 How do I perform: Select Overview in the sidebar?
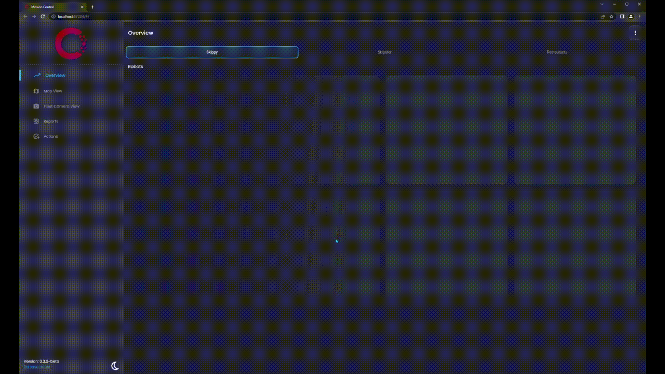point(55,75)
